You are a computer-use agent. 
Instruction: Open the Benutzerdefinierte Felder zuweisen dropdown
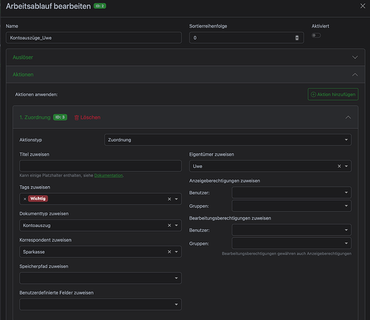click(x=101, y=305)
